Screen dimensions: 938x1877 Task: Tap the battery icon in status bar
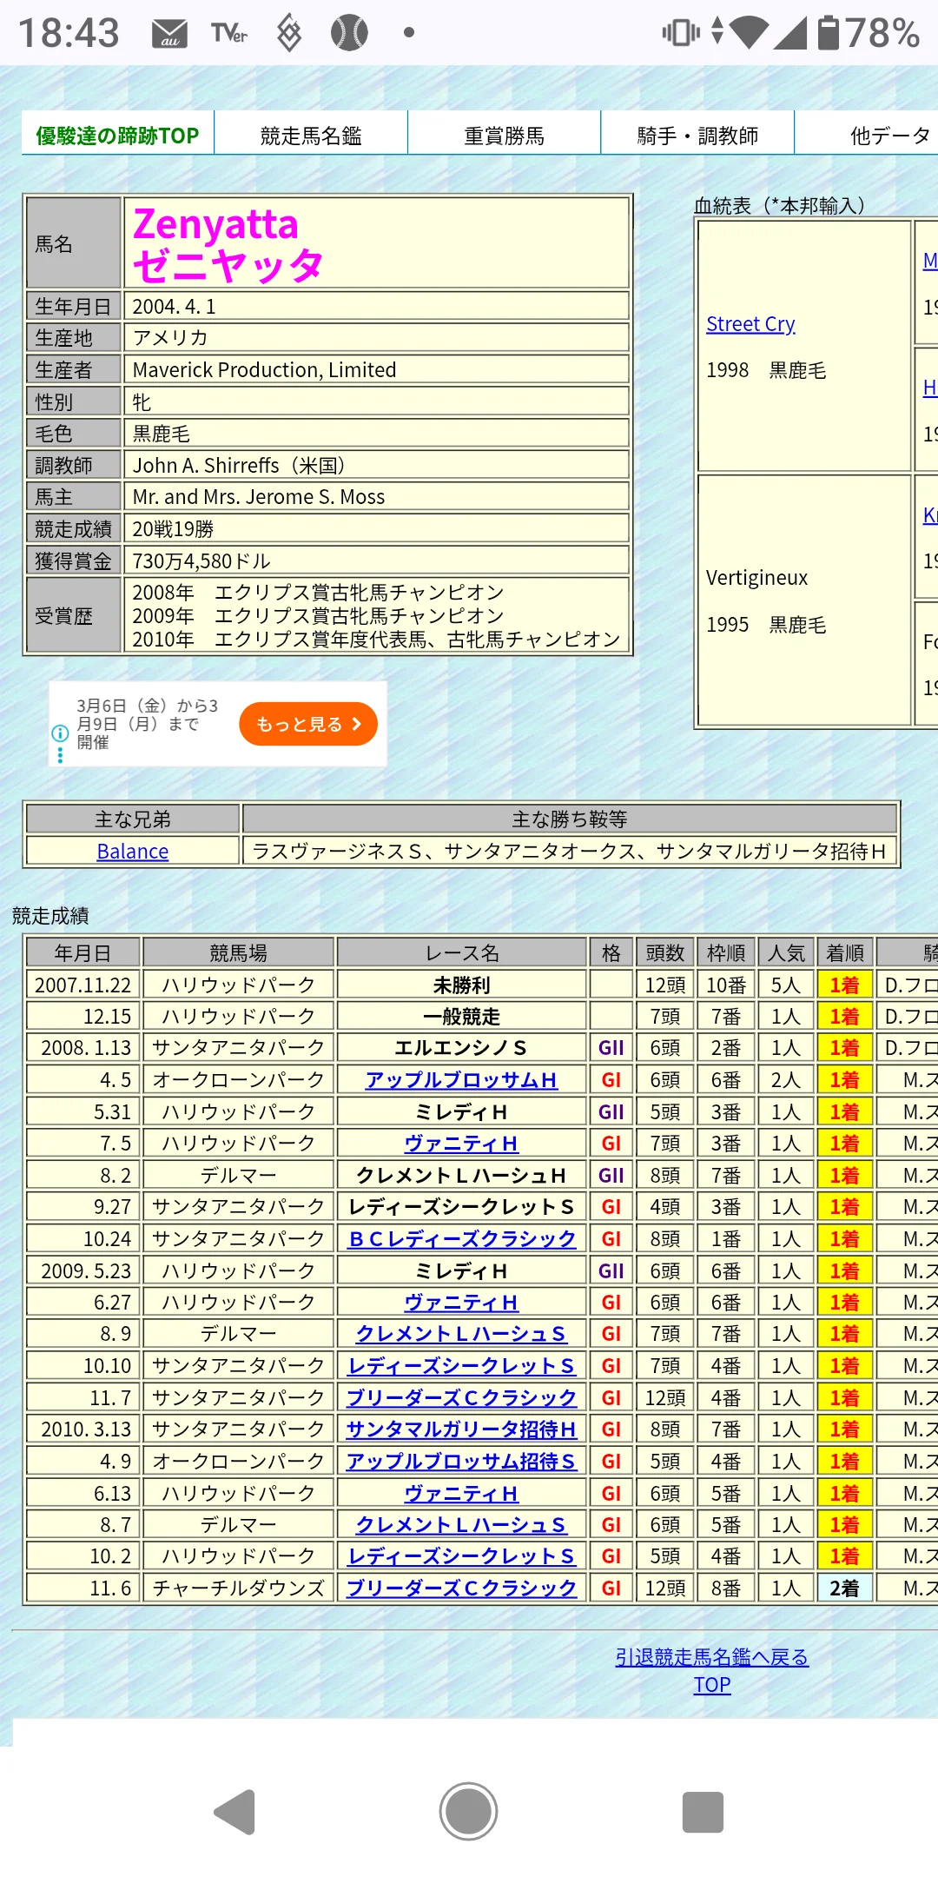click(x=829, y=33)
